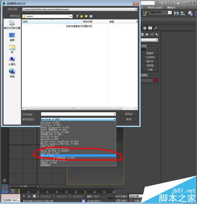Screen dimensions: 197x204
Task: Open the Motion panel tab icon
Action: (145, 28)
